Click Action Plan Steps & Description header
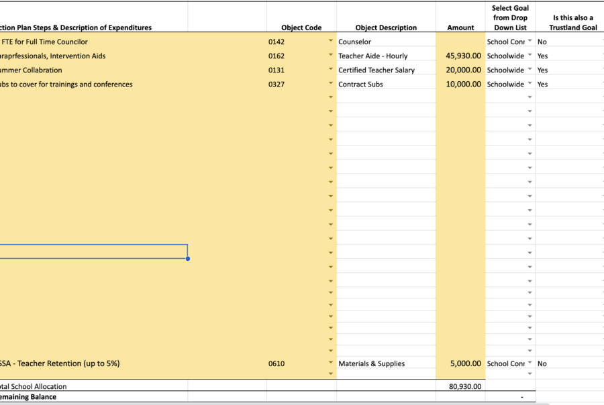This screenshot has width=604, height=405. [x=76, y=27]
